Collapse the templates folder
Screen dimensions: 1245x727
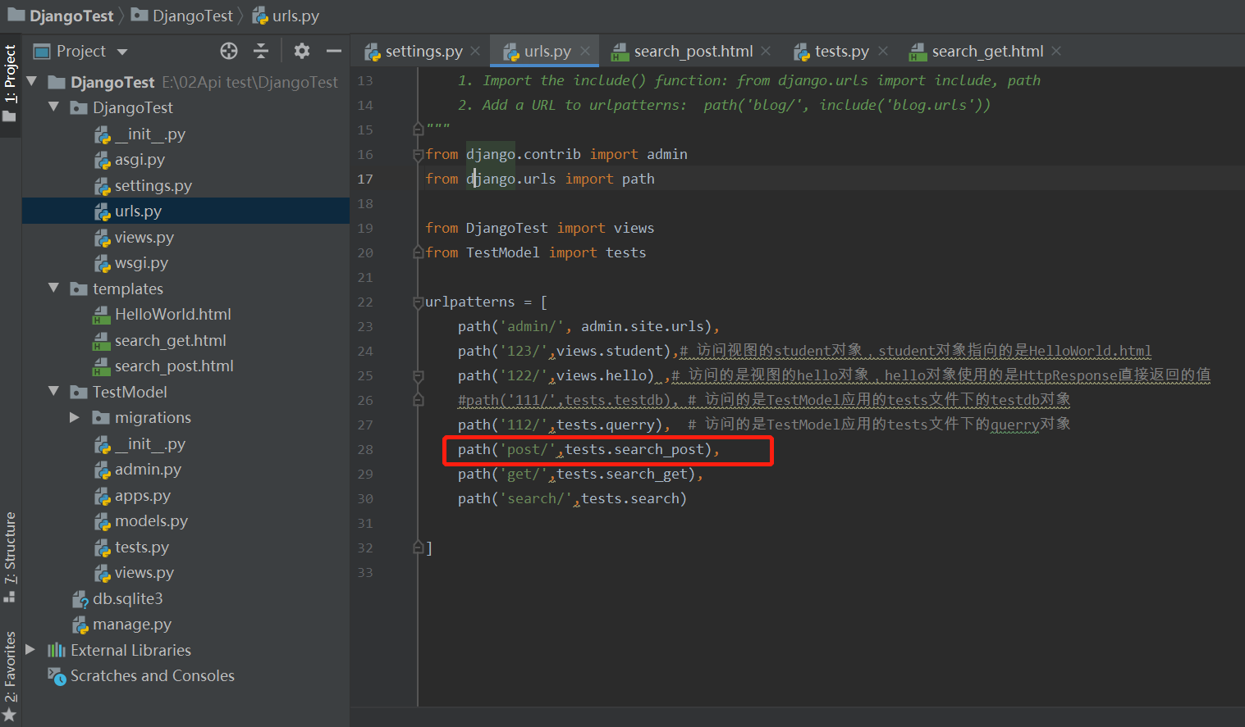(54, 288)
